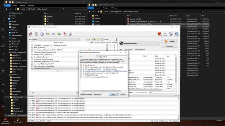This screenshot has height=126, width=225.
Task: Open the warning triangle notifications icon
Action: pyautogui.click(x=165, y=34)
